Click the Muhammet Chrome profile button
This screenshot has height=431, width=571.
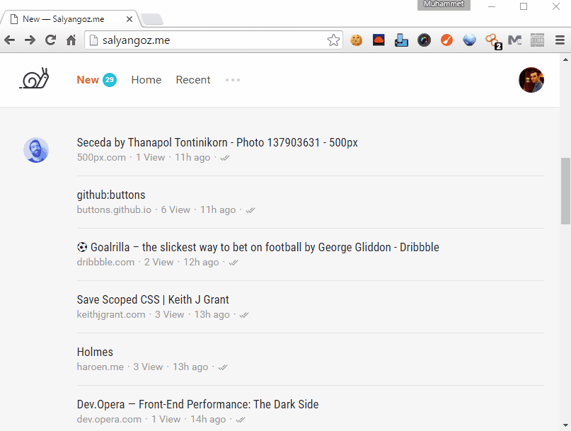click(x=444, y=4)
